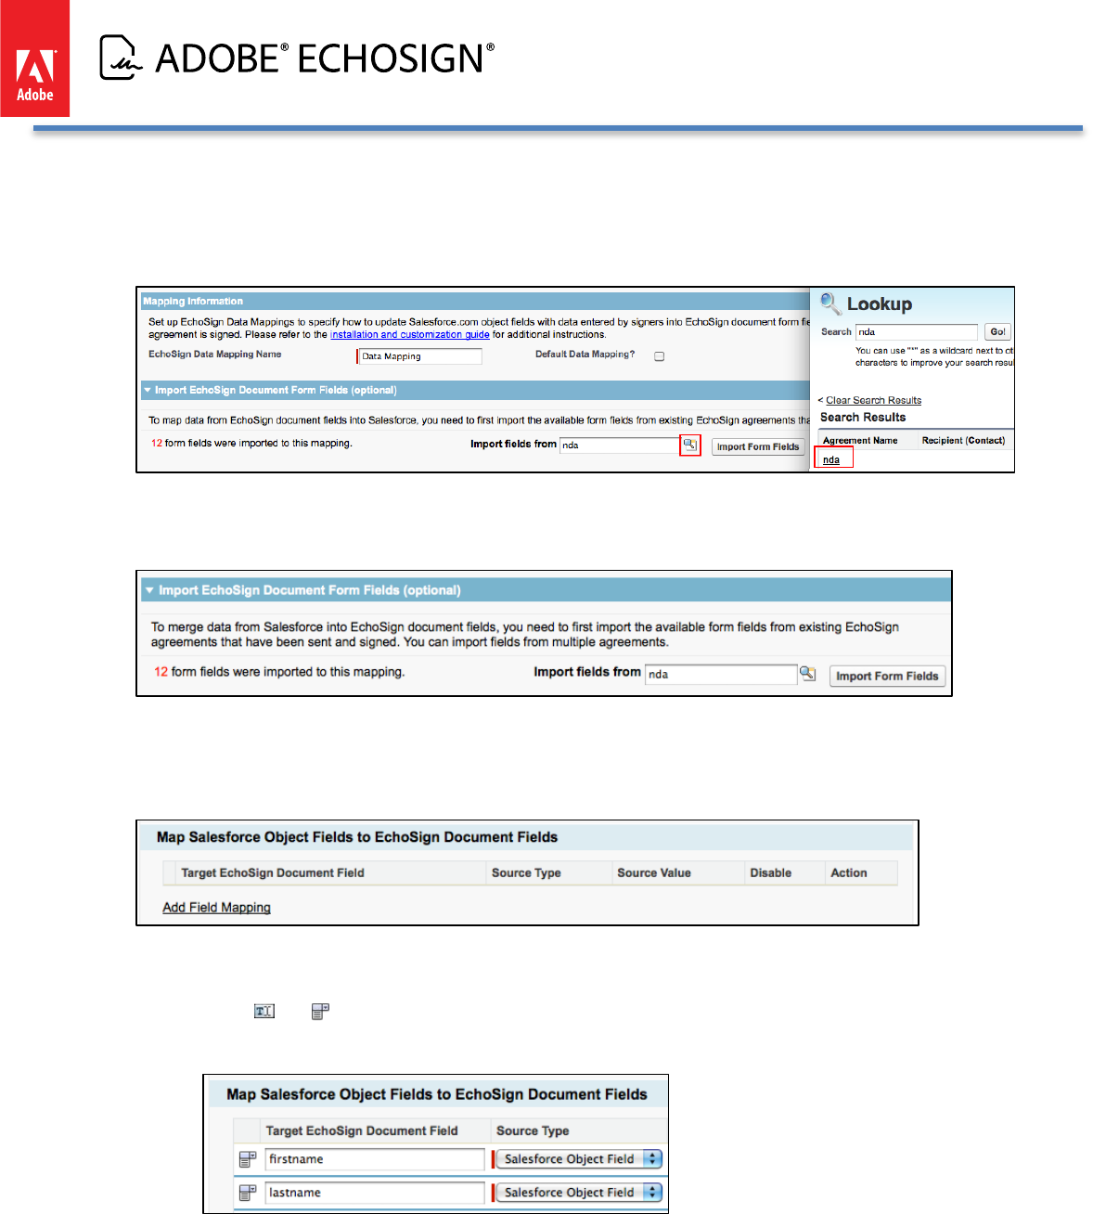
Task: Click Clear Search Results link
Action: [874, 400]
